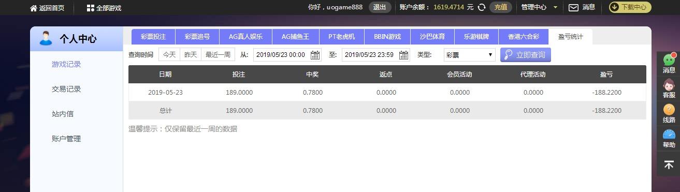Click the 总计 row label
Screen dimensions: 680x192
tap(165, 111)
